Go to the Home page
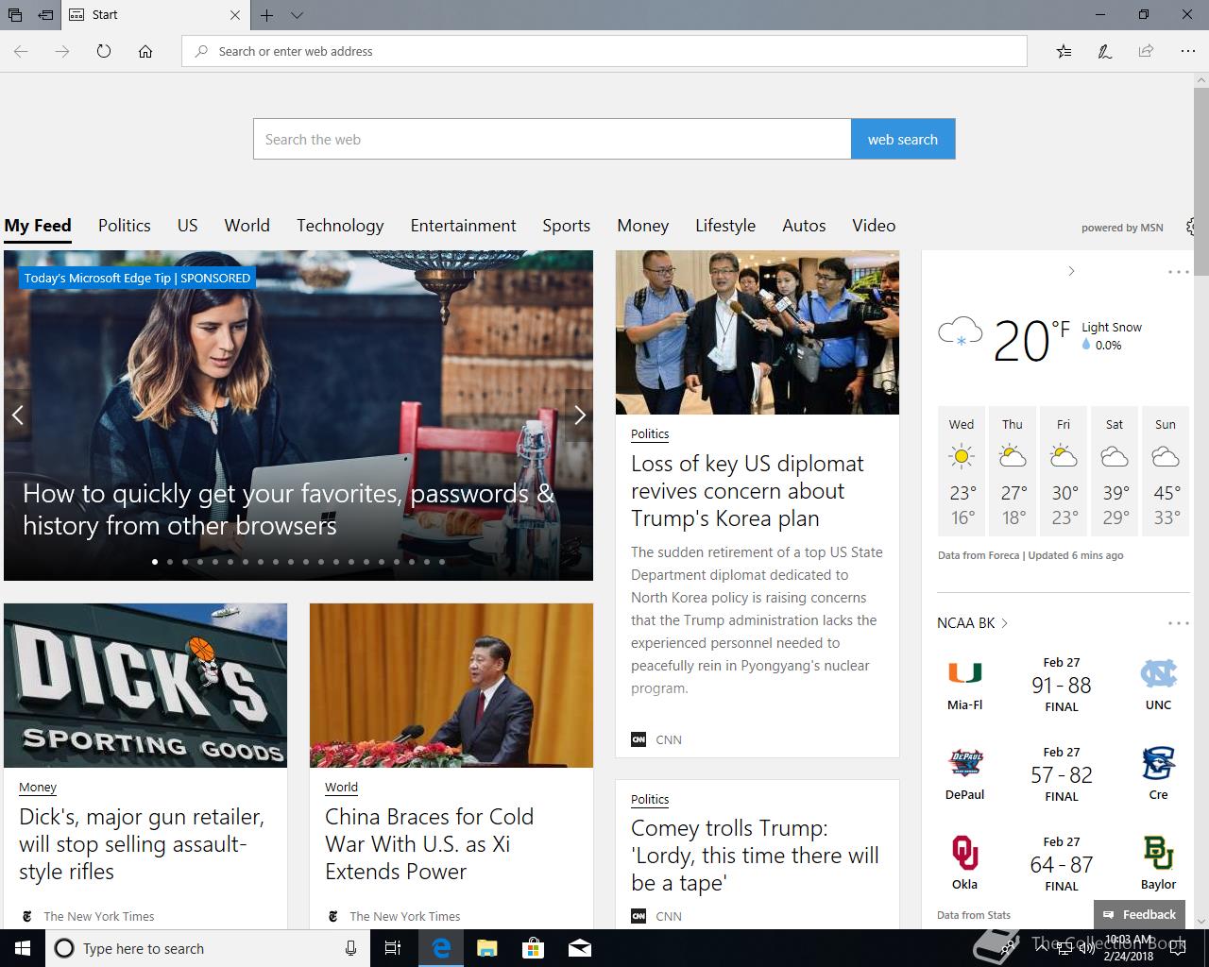The width and height of the screenshot is (1209, 967). pyautogui.click(x=145, y=51)
